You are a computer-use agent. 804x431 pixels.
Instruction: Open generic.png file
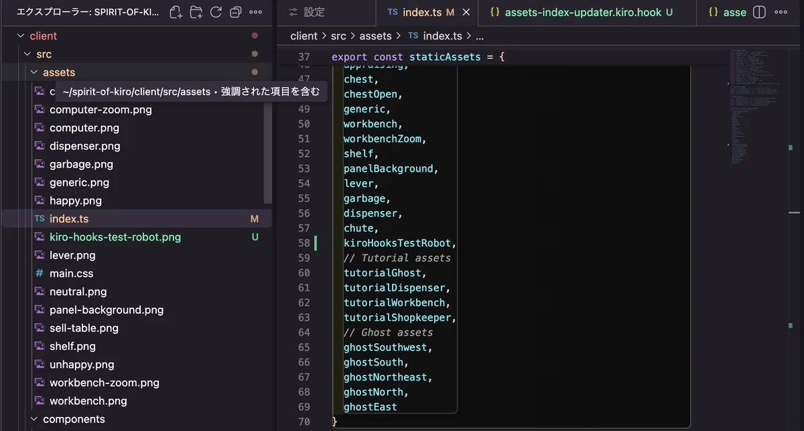click(x=79, y=182)
